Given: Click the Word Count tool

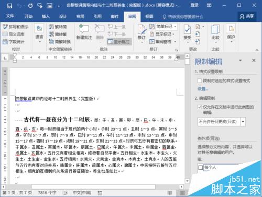Looking at the screenshot, I should [x=14, y=42].
